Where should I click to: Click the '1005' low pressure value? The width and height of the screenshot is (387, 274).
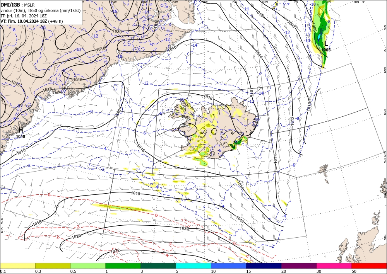tap(326, 50)
